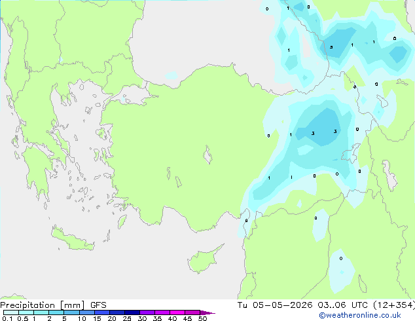The width and height of the screenshot is (415, 321).
Task: Click the island of Crete on the map
Action: (73, 238)
